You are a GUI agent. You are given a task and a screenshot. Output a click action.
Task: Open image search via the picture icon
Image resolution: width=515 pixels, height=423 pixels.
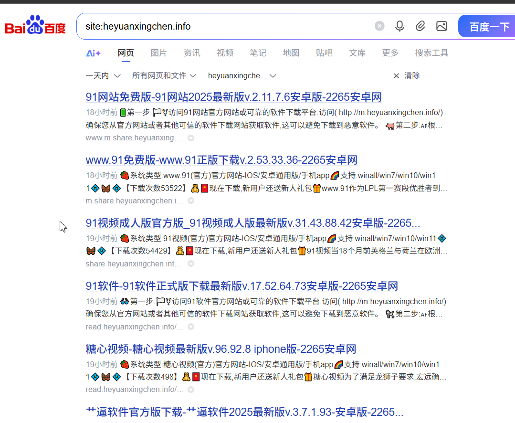(441, 26)
